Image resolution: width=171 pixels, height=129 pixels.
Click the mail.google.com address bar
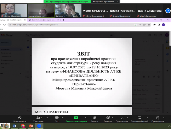point(71,25)
